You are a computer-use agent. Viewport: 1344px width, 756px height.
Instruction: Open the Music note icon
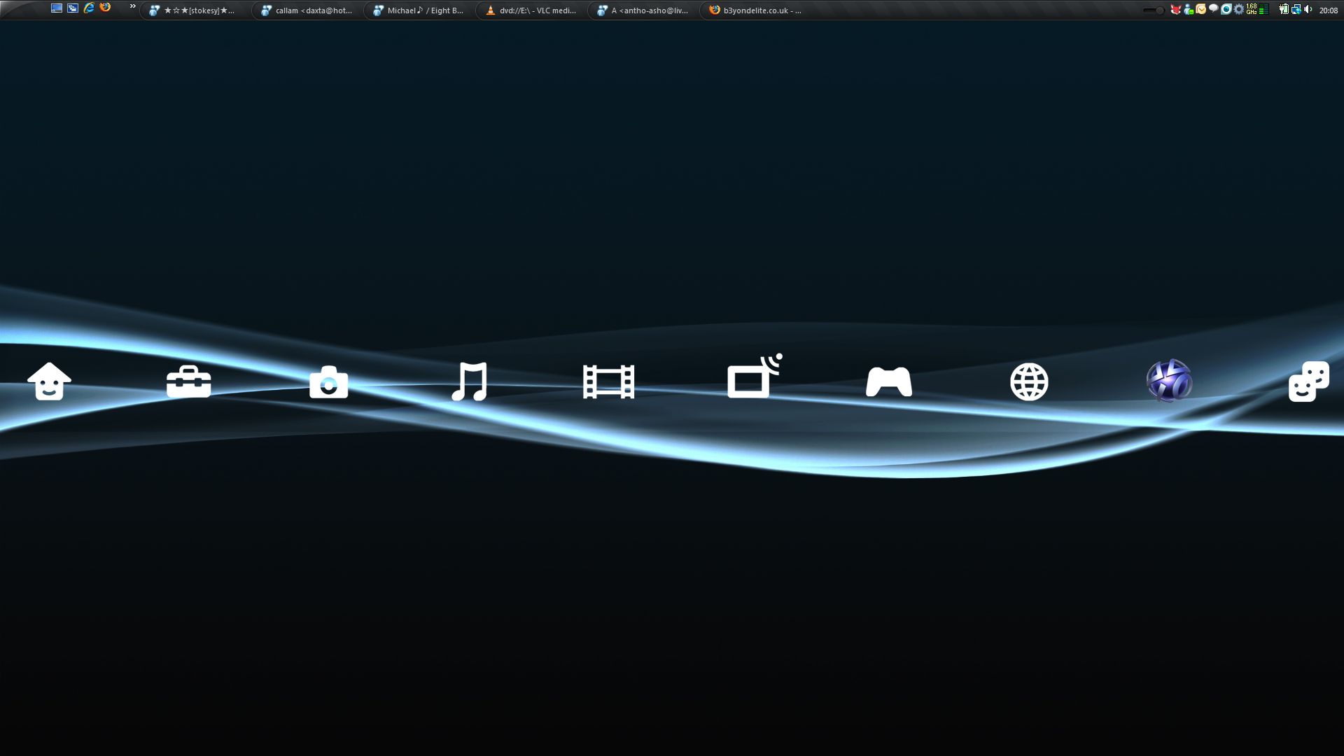coord(469,381)
